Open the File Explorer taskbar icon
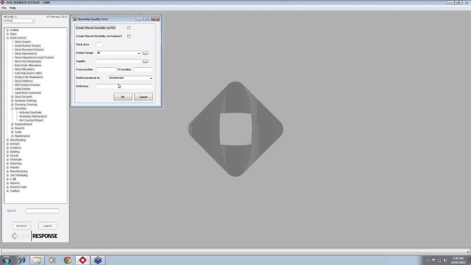This screenshot has width=471, height=265. click(37, 260)
